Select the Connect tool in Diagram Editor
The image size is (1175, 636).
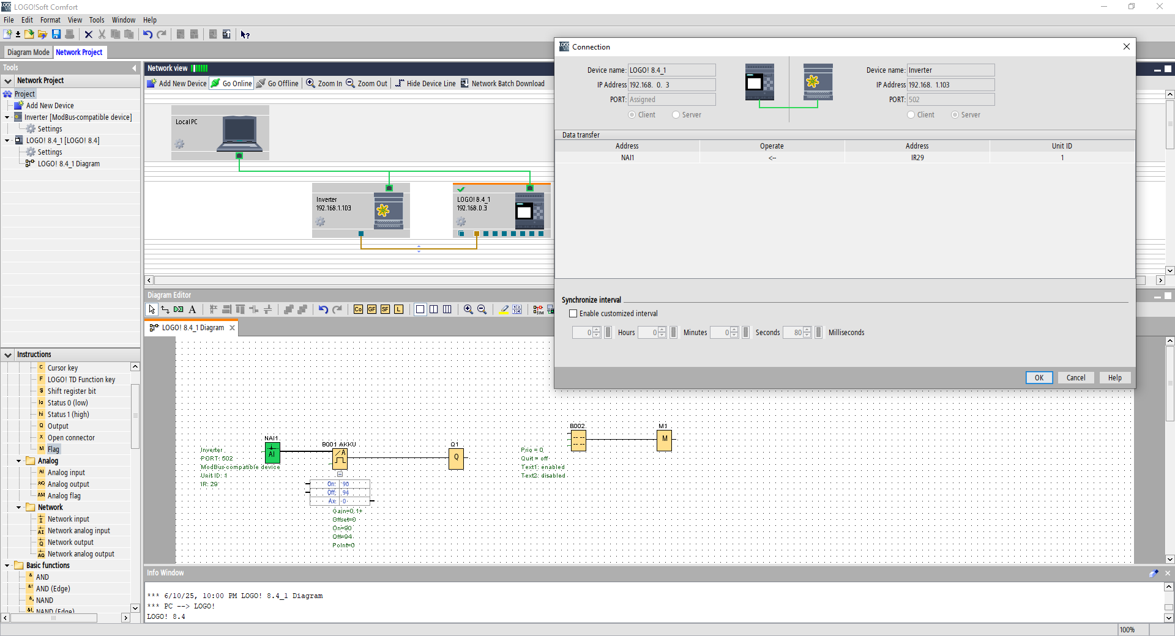165,309
